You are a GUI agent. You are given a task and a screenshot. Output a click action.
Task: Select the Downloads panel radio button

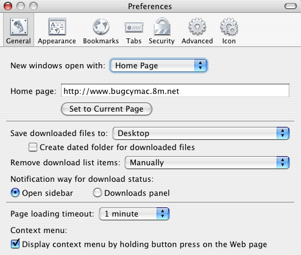click(97, 193)
